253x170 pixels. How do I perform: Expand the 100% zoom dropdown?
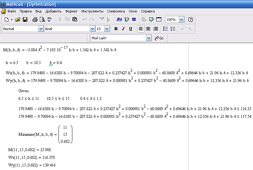pyautogui.click(x=181, y=20)
